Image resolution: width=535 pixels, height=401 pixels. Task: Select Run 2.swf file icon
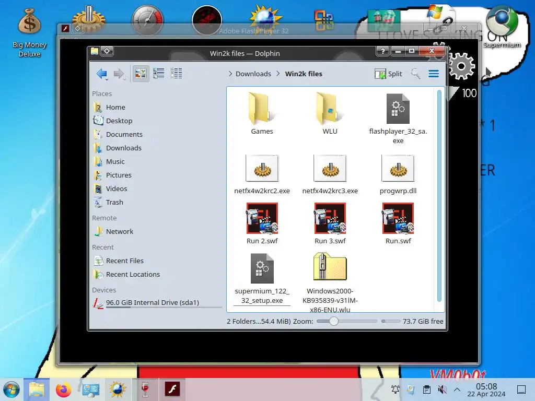(x=262, y=218)
